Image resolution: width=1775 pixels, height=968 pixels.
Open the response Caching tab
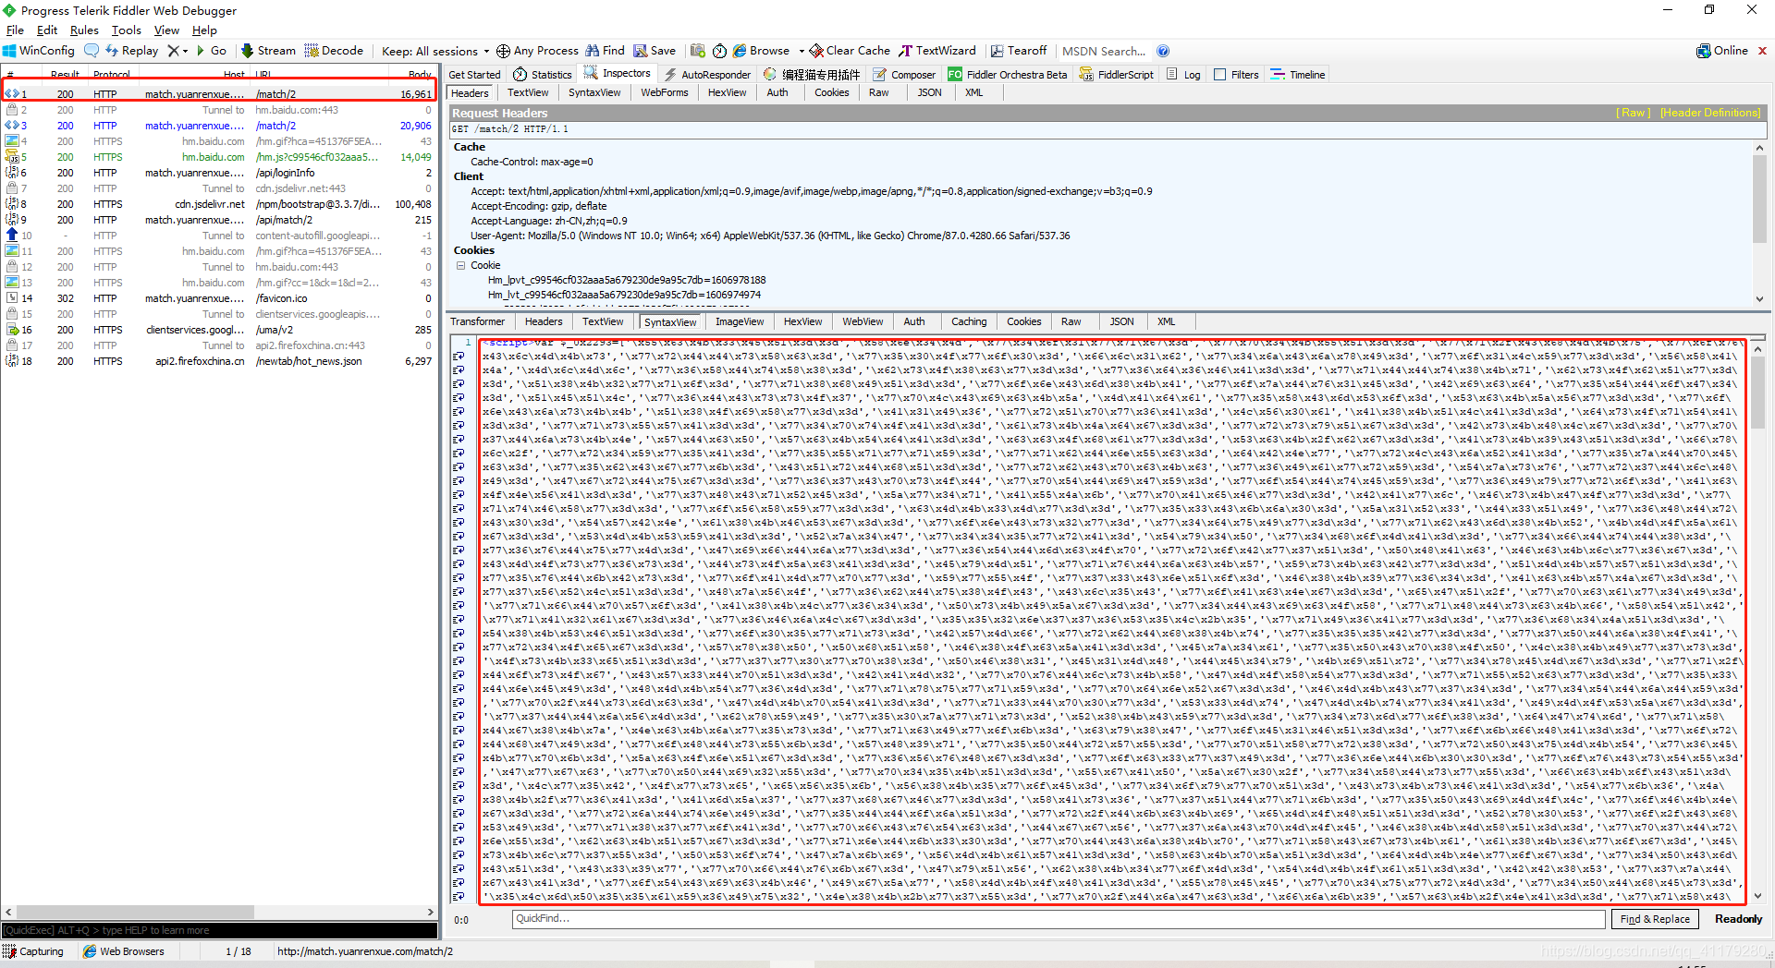(969, 321)
